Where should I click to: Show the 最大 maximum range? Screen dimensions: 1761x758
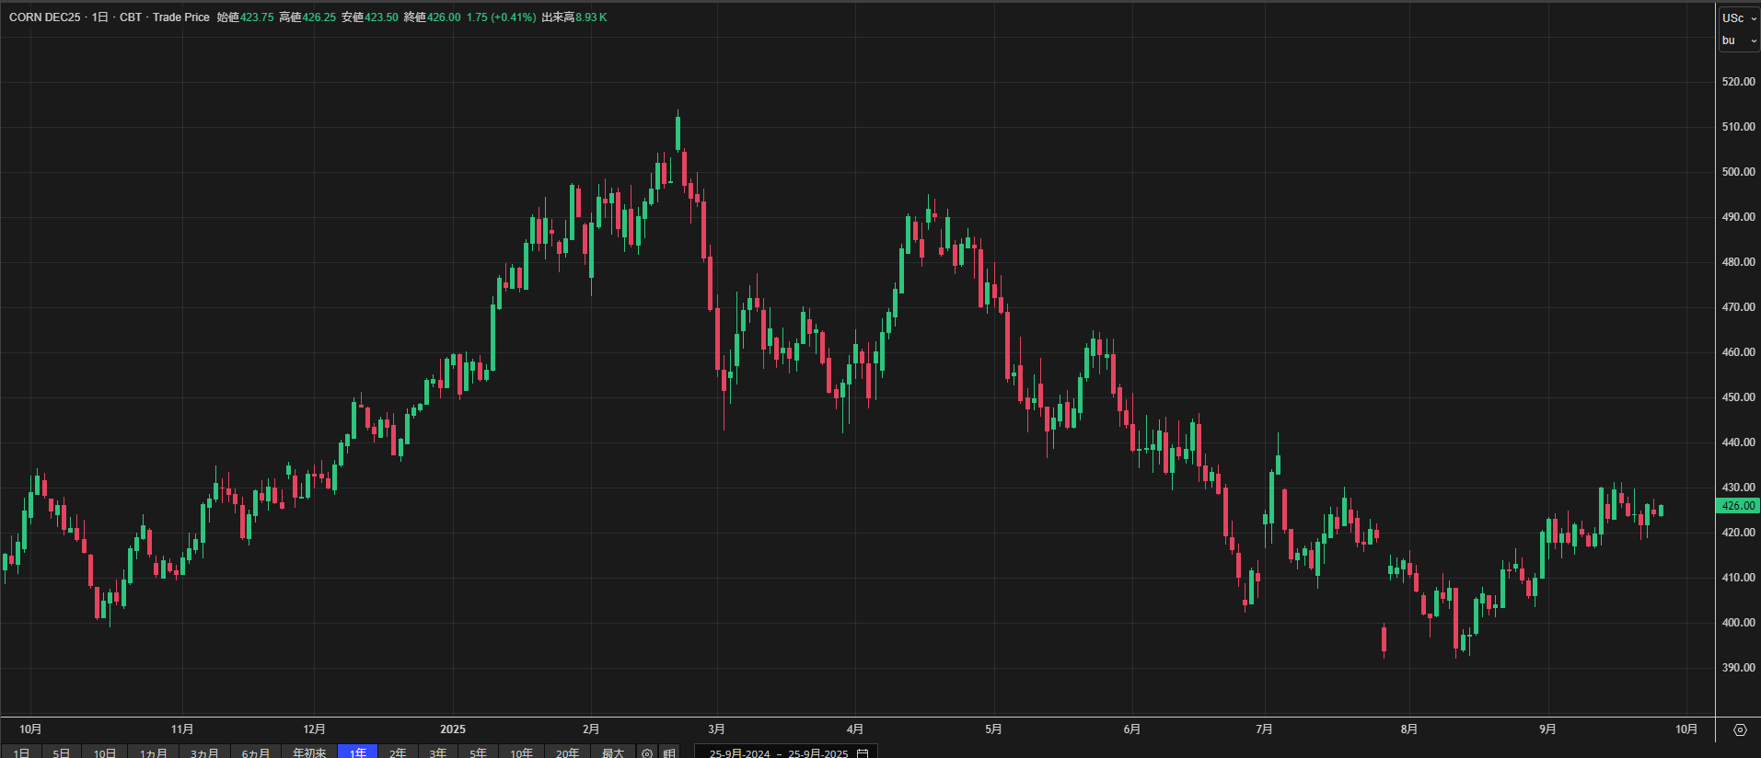613,752
